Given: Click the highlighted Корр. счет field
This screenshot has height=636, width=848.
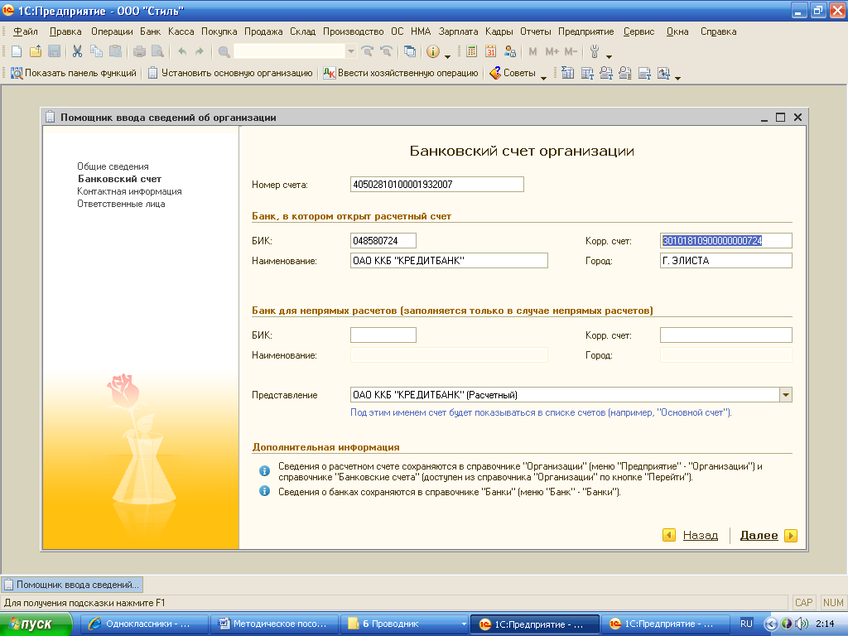Looking at the screenshot, I should 725,241.
